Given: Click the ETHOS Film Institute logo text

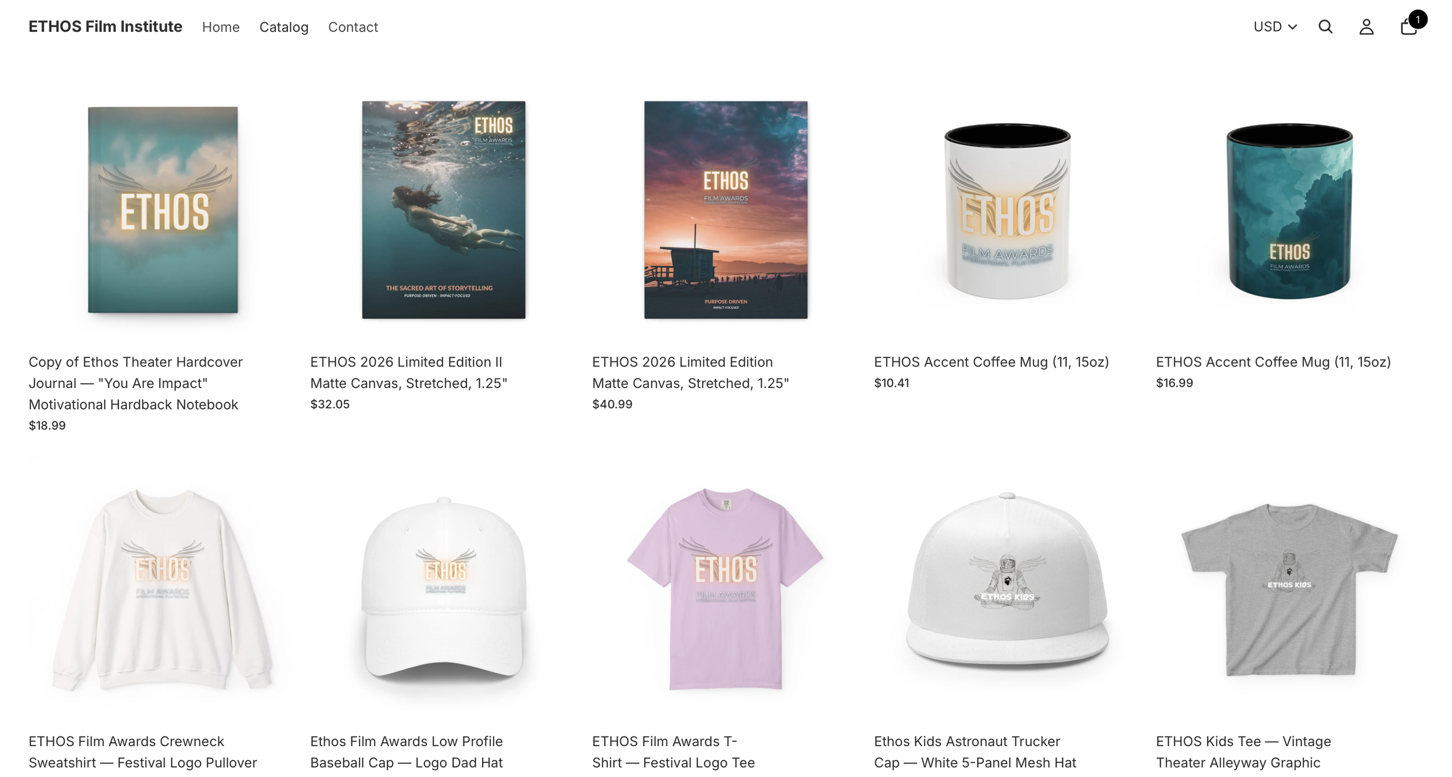Looking at the screenshot, I should (105, 27).
